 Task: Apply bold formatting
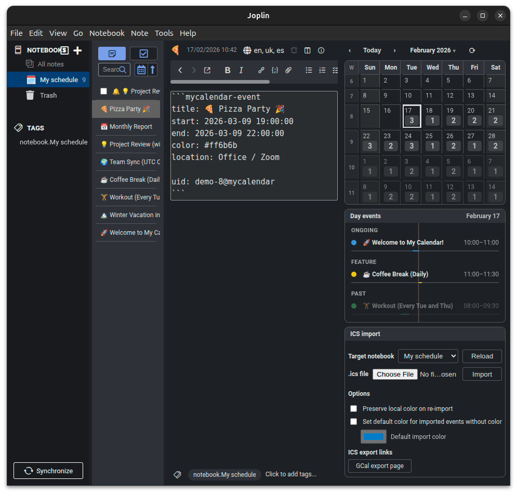[228, 70]
